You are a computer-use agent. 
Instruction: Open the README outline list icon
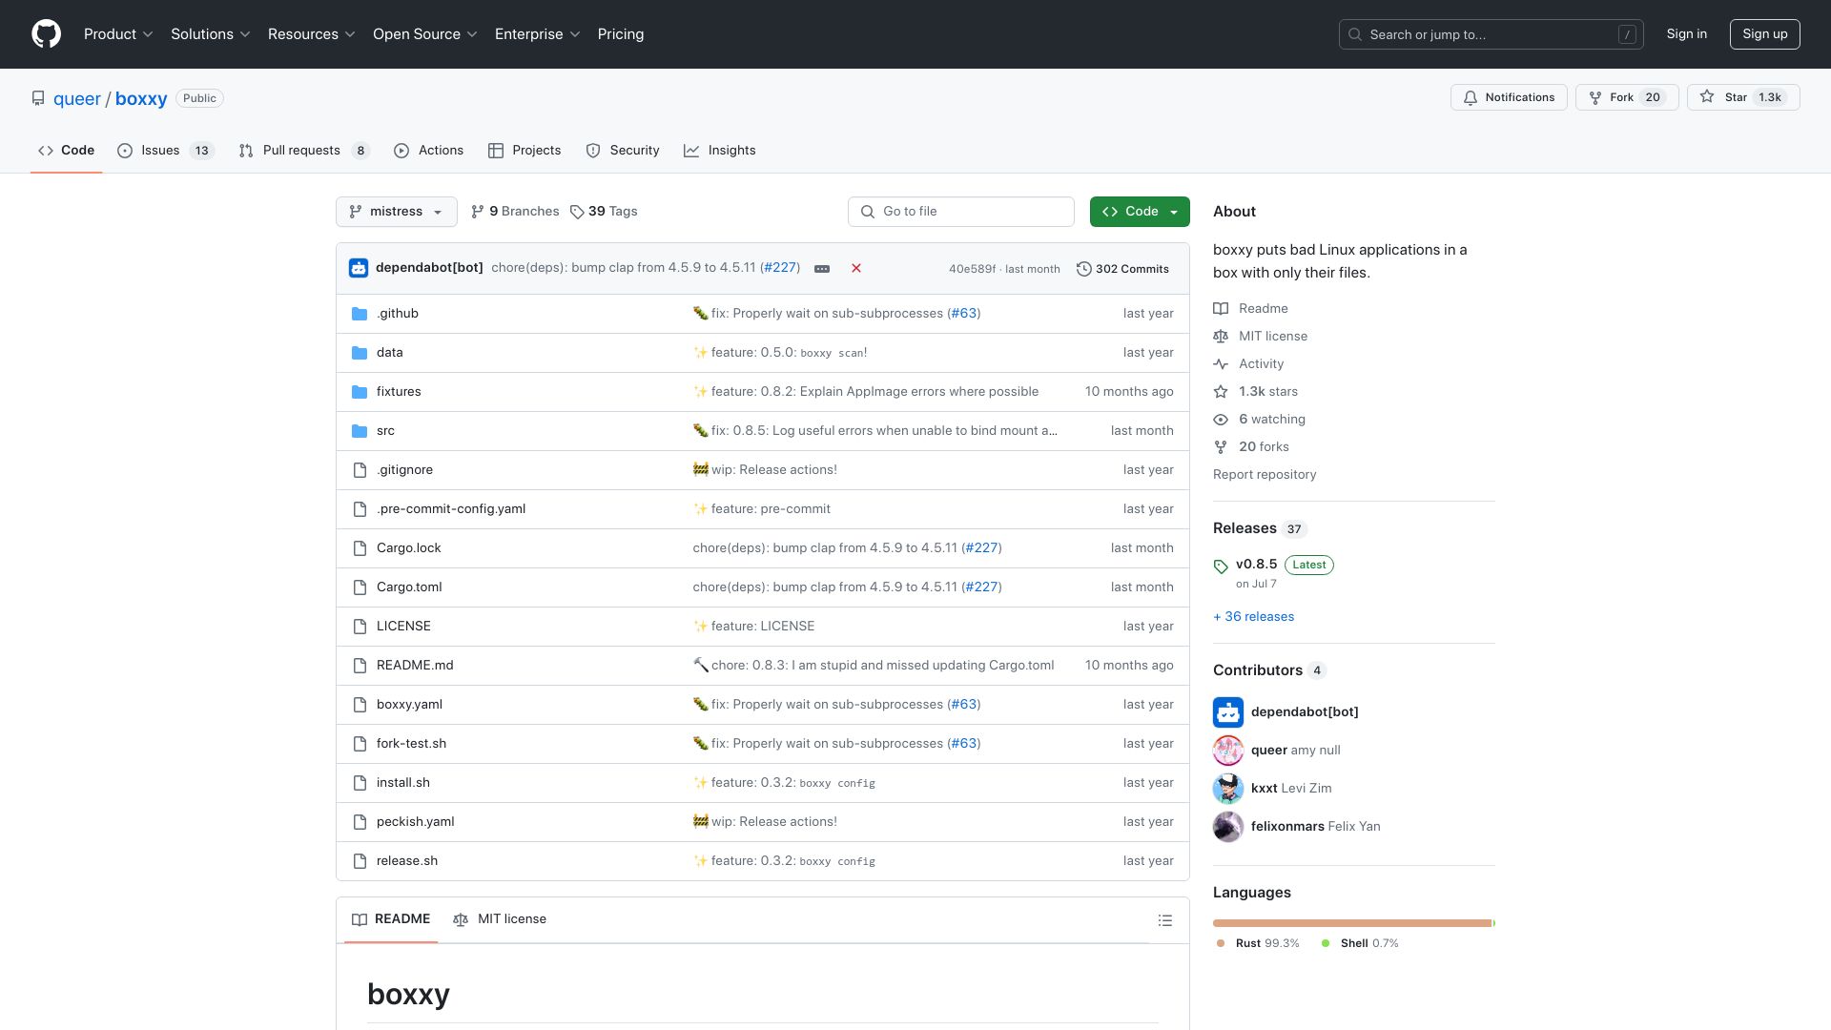(x=1165, y=920)
